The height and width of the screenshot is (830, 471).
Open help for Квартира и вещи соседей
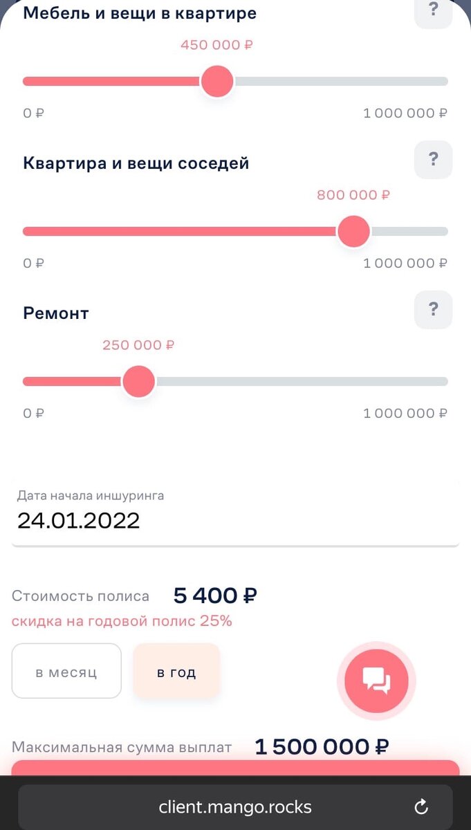433,160
